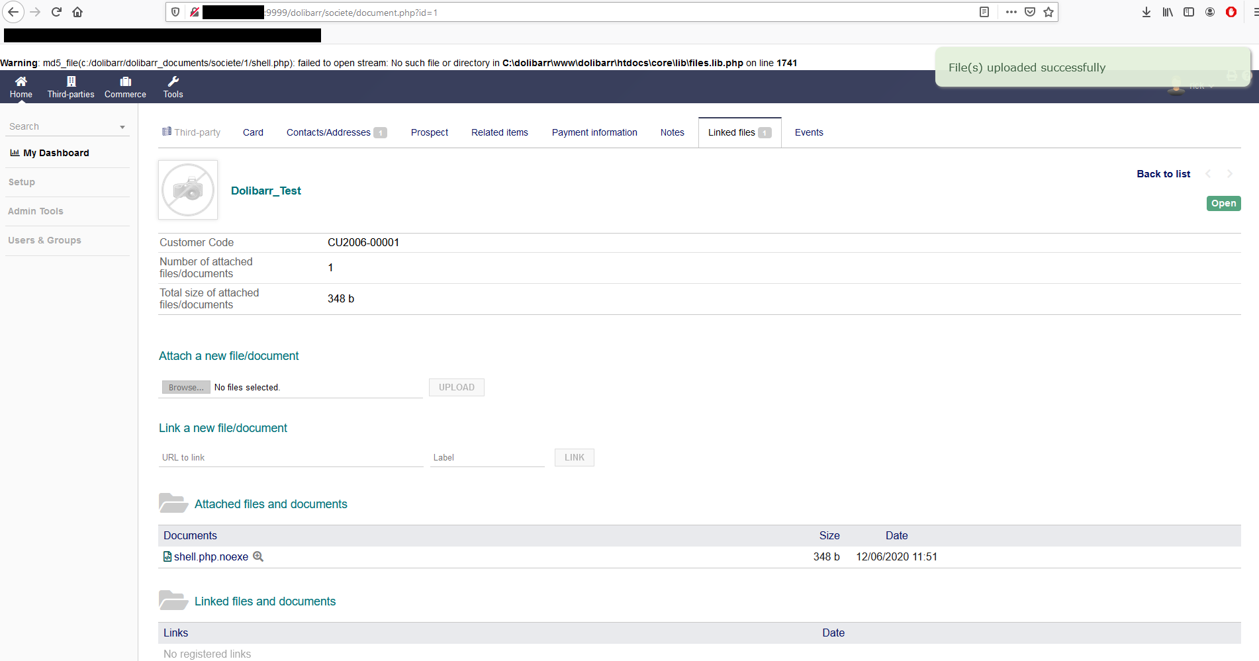Save page to Pocket icon
Screen dimensions: 1259x661
point(1030,12)
